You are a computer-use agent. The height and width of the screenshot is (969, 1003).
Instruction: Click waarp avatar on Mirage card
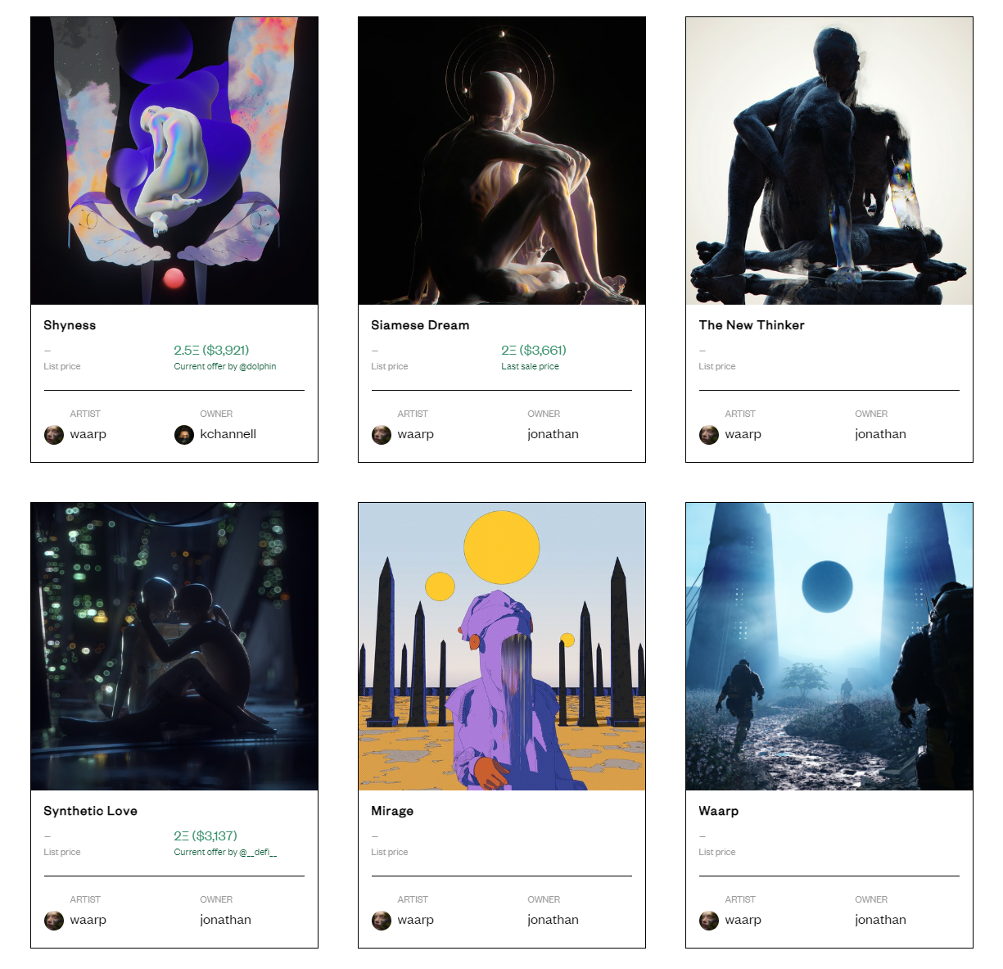(382, 921)
